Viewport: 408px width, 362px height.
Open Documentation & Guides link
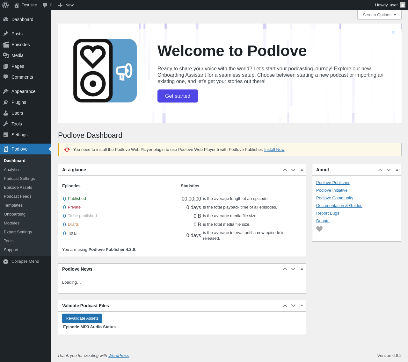tap(339, 206)
